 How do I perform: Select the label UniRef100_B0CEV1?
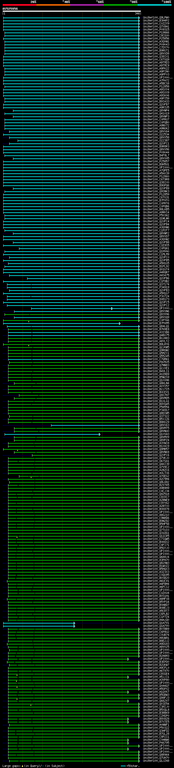[156, 392]
